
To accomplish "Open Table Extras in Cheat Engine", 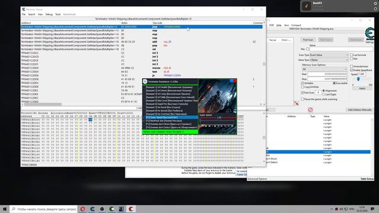I will click(367, 179).
